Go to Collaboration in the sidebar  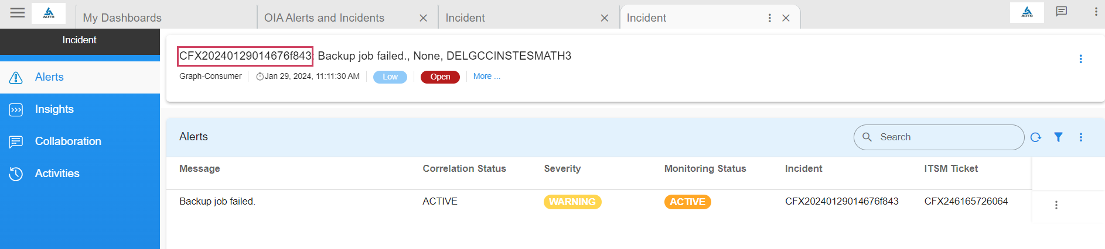pyautogui.click(x=67, y=141)
